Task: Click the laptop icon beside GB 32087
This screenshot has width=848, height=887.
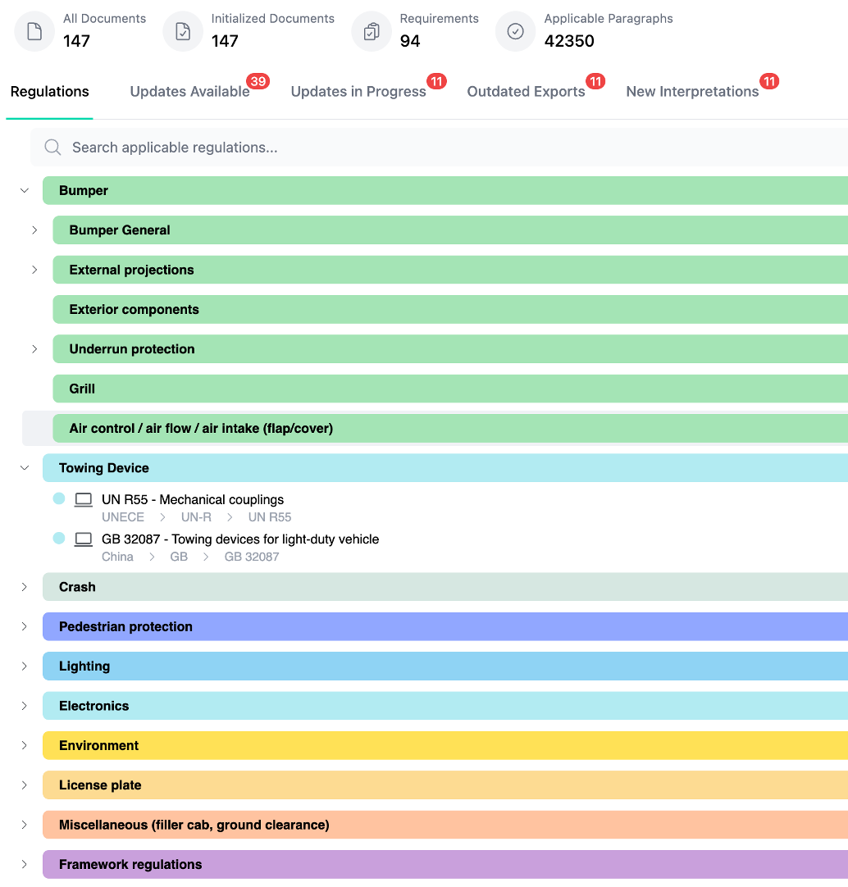Action: click(84, 539)
